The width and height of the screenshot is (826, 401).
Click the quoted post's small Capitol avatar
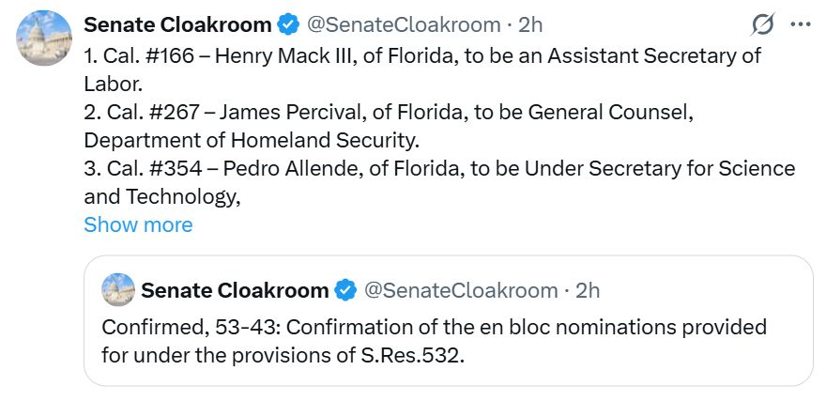(117, 289)
